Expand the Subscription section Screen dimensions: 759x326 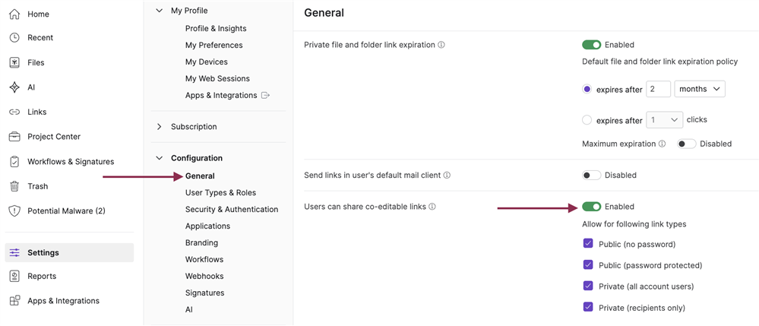pos(159,127)
